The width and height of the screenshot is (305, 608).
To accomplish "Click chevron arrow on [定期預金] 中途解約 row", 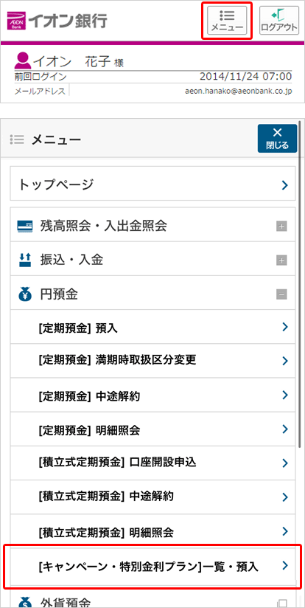I will pyautogui.click(x=285, y=395).
